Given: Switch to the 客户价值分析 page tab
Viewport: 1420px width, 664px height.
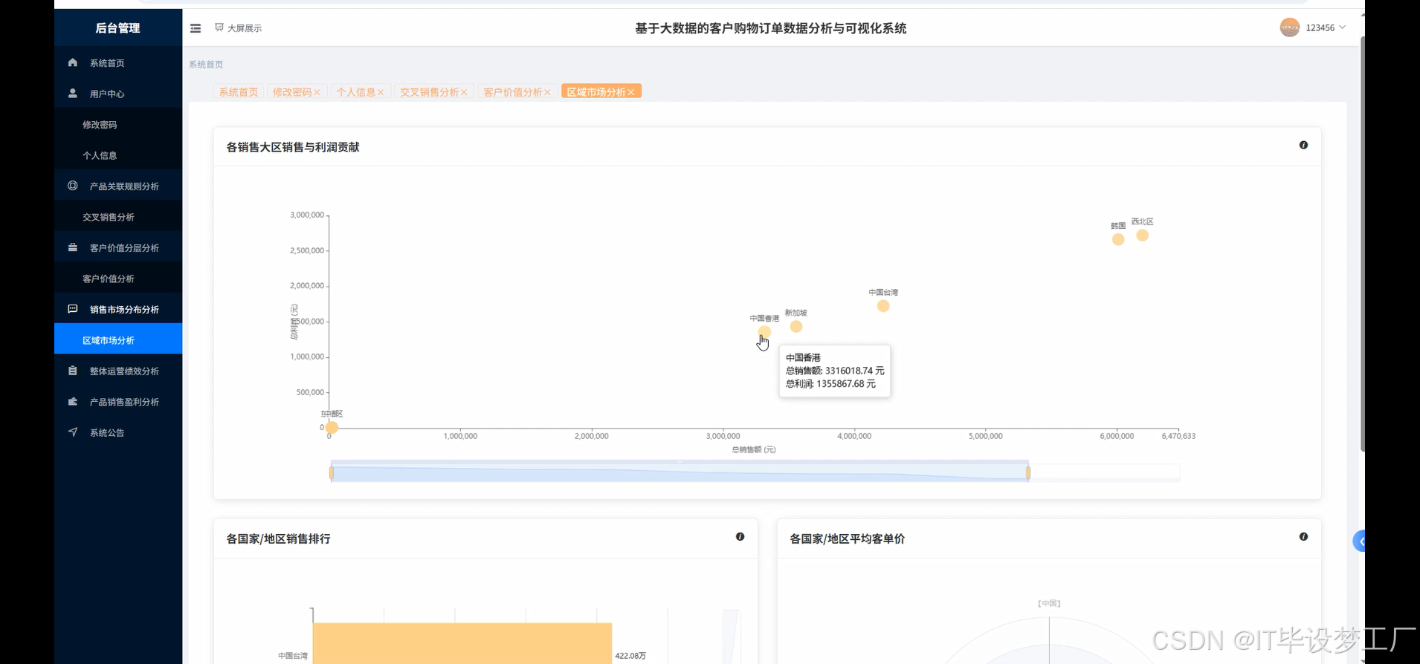Looking at the screenshot, I should 512,92.
